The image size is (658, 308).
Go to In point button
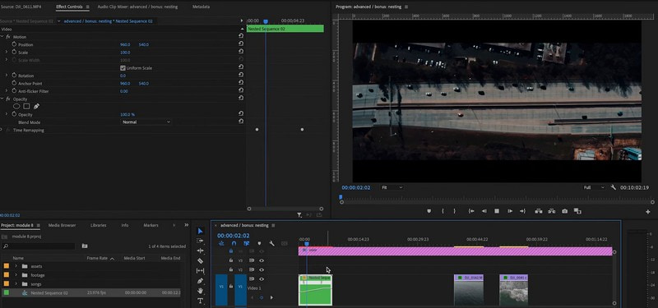point(471,211)
